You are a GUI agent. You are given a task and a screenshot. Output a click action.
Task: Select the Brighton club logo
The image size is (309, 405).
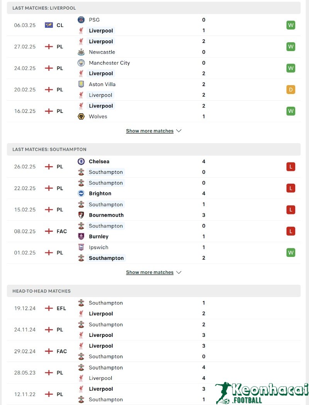coord(81,193)
